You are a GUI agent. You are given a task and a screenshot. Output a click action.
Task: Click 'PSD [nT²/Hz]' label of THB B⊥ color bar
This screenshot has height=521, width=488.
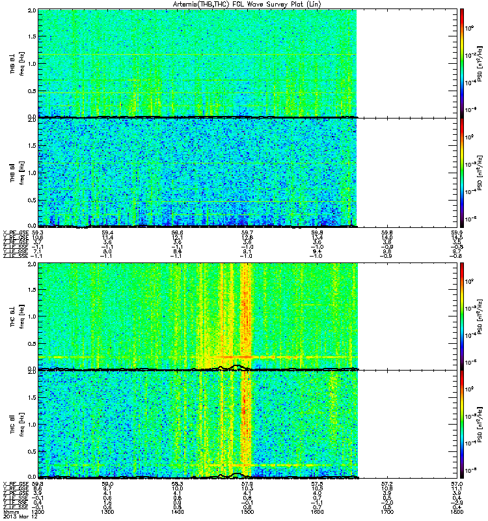[480, 64]
